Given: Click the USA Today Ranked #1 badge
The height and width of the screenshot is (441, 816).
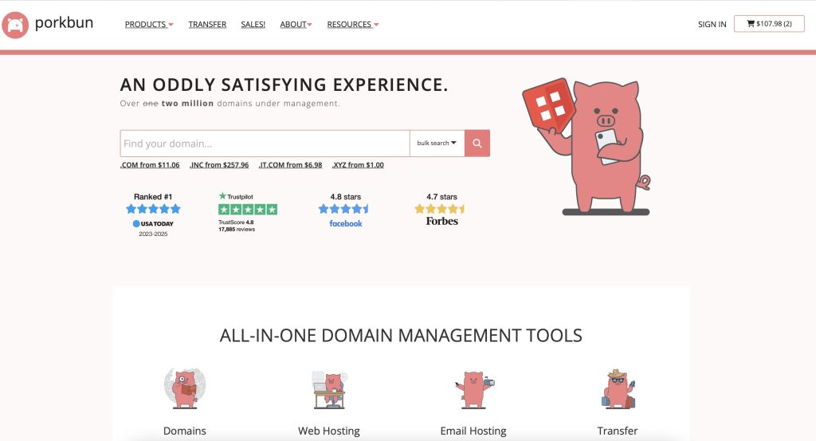Looking at the screenshot, I should (153, 209).
